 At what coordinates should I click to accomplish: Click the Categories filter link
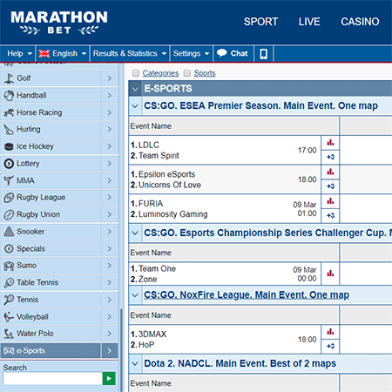160,73
